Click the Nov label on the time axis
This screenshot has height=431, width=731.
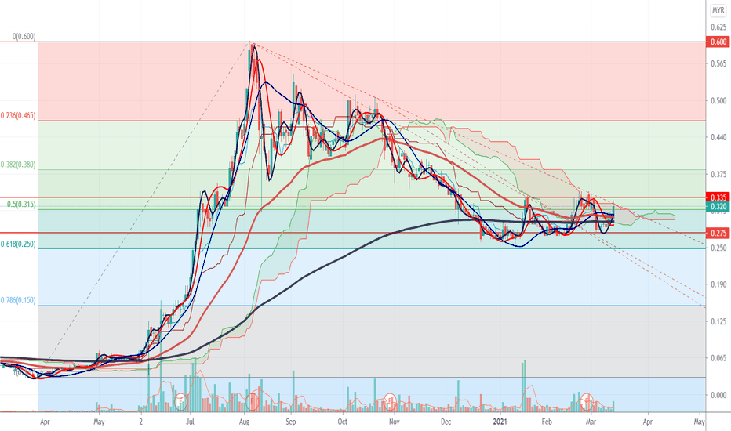(x=395, y=422)
